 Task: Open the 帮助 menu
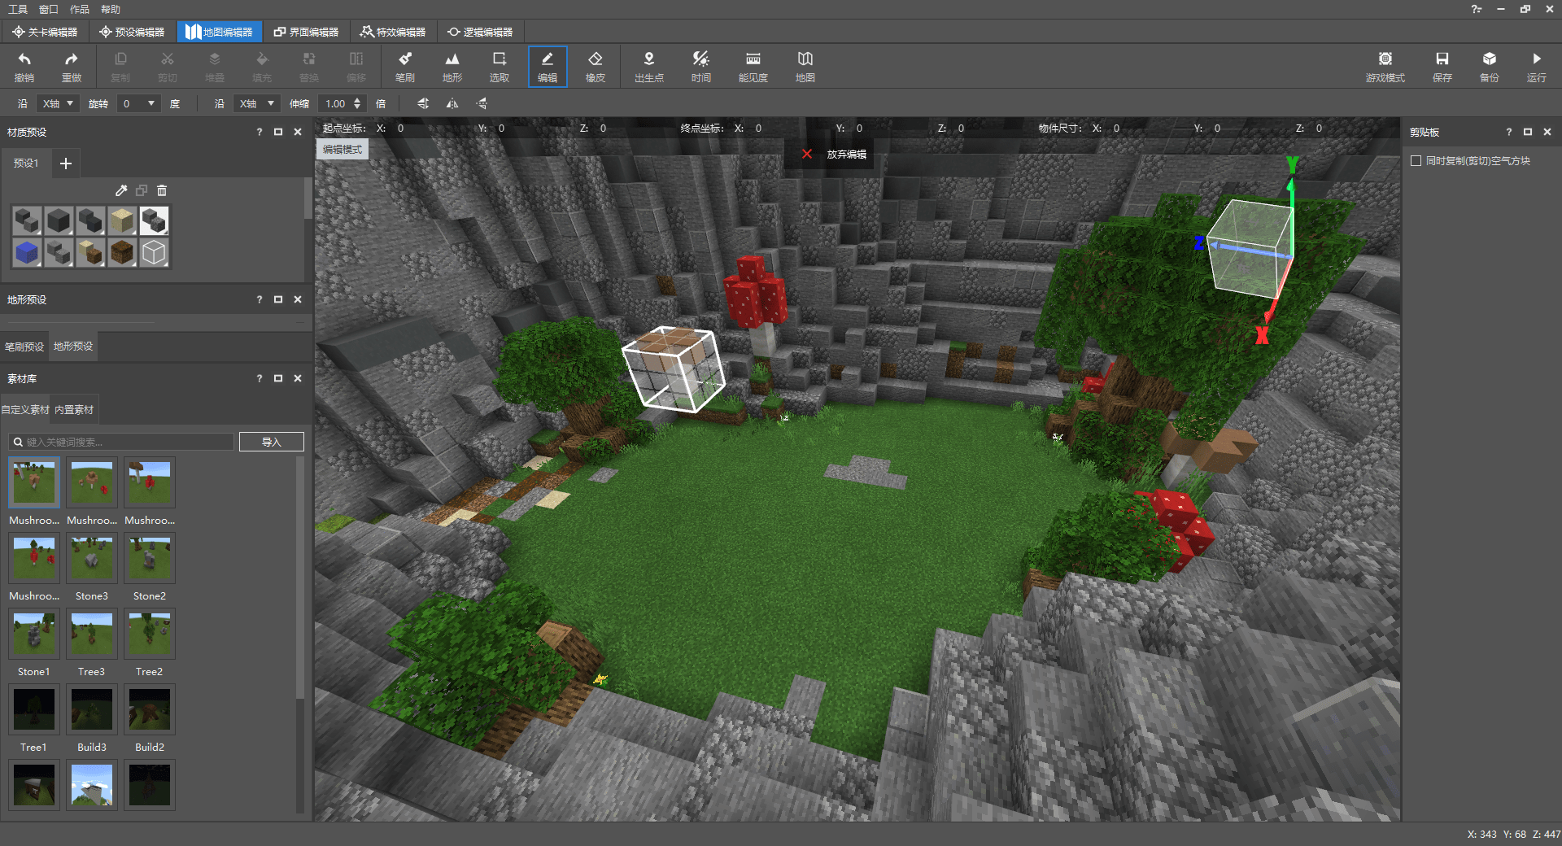point(111,9)
